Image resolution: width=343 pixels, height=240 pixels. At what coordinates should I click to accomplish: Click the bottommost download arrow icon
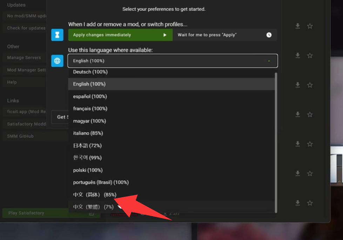tap(297, 203)
